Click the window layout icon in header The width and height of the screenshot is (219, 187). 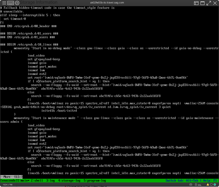point(196,3)
